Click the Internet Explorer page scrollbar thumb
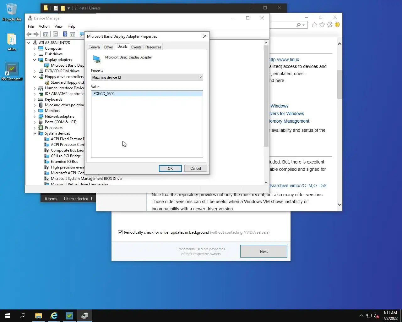The image size is (402, 322). 340,84
